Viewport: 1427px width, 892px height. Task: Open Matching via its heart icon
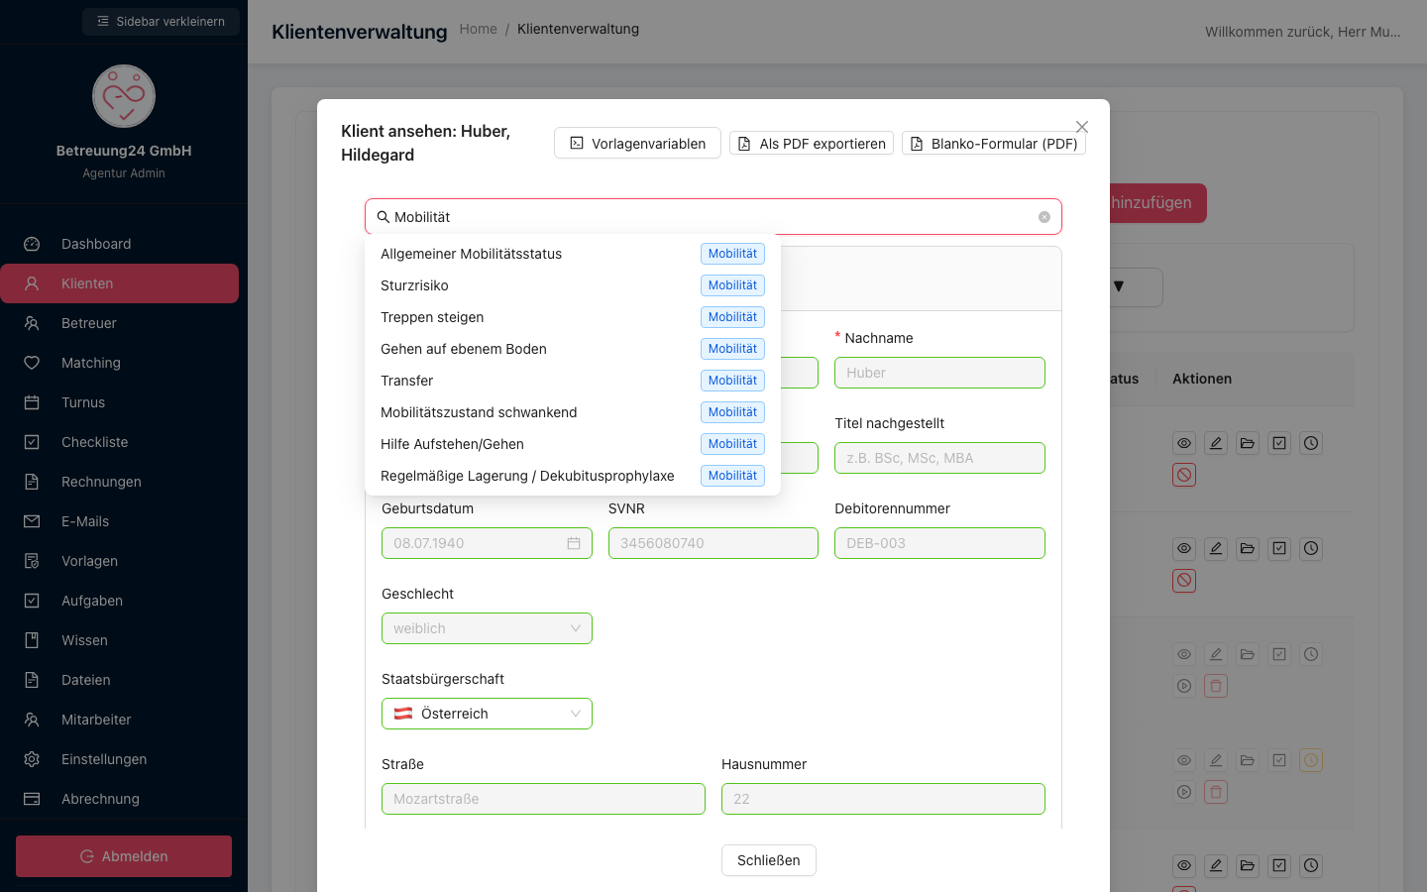click(32, 363)
